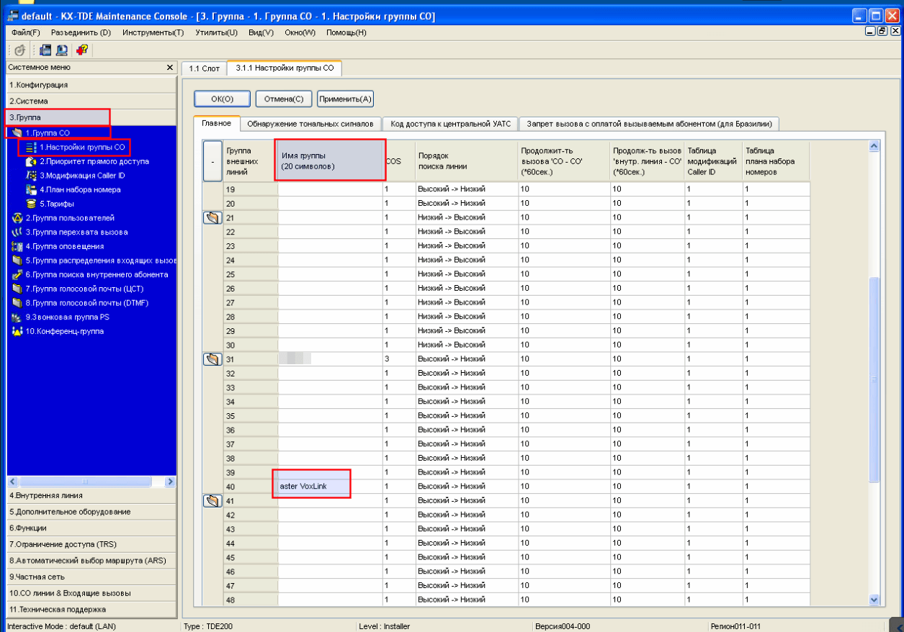Expand the Внутренняя линия section

click(91, 495)
